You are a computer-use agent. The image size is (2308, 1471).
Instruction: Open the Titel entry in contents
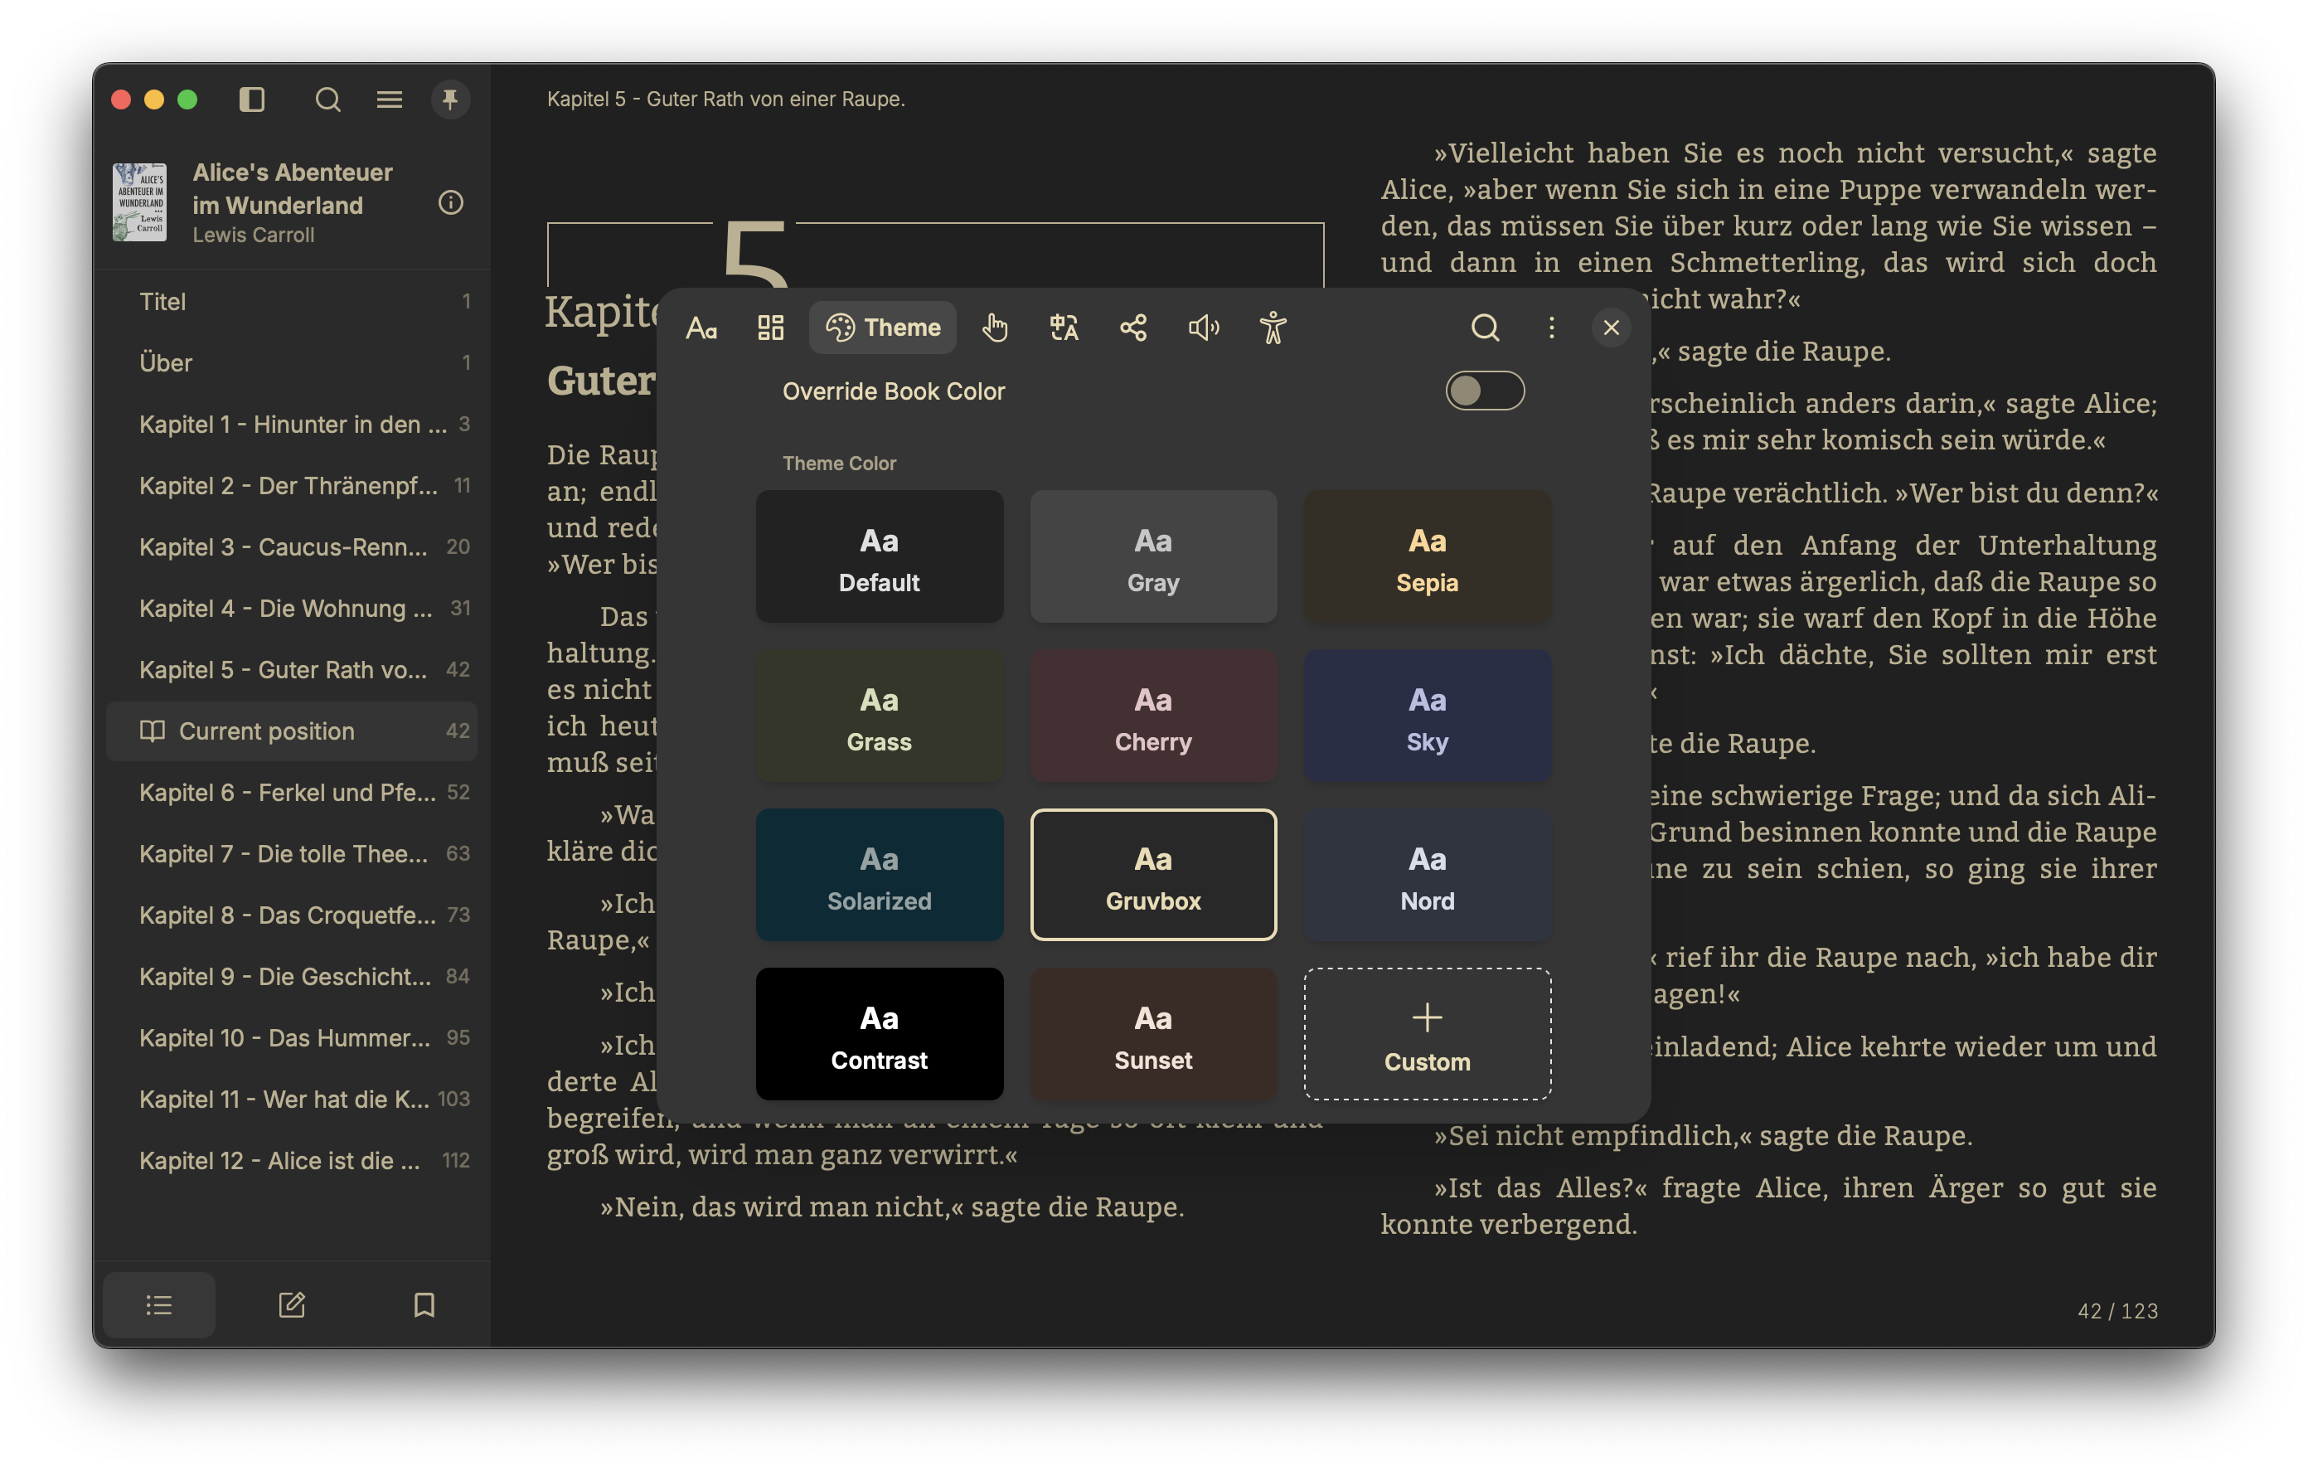[x=291, y=301]
